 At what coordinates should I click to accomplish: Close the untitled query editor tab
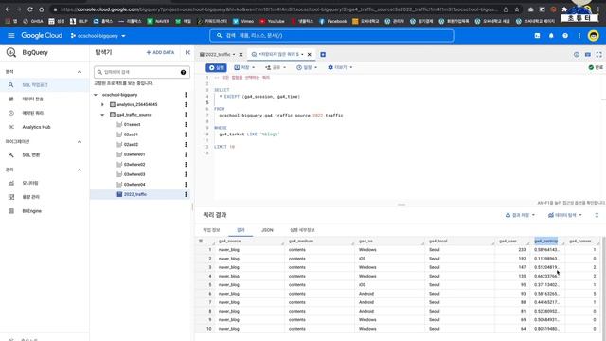(x=310, y=55)
